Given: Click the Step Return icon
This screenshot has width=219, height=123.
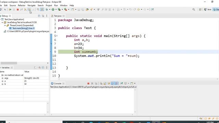Looking at the screenshot, I should coord(34,10).
